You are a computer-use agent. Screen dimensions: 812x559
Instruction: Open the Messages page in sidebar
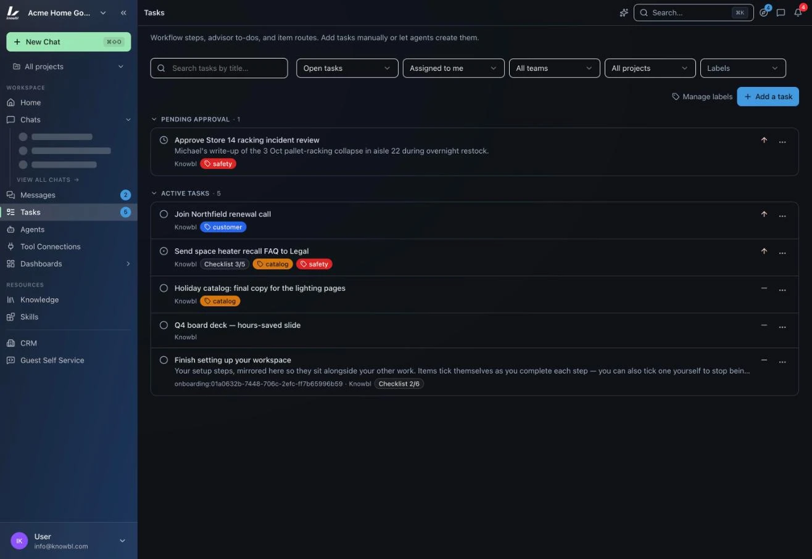point(68,195)
